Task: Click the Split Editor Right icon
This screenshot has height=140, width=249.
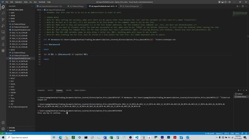Action: [x=243, y=6]
